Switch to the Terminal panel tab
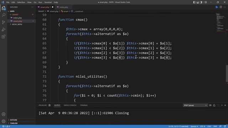 click(x=84, y=105)
